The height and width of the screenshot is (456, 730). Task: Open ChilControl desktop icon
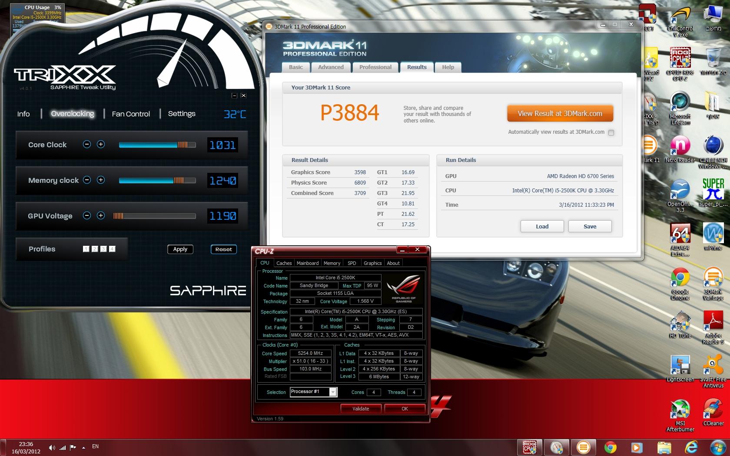(x=680, y=20)
